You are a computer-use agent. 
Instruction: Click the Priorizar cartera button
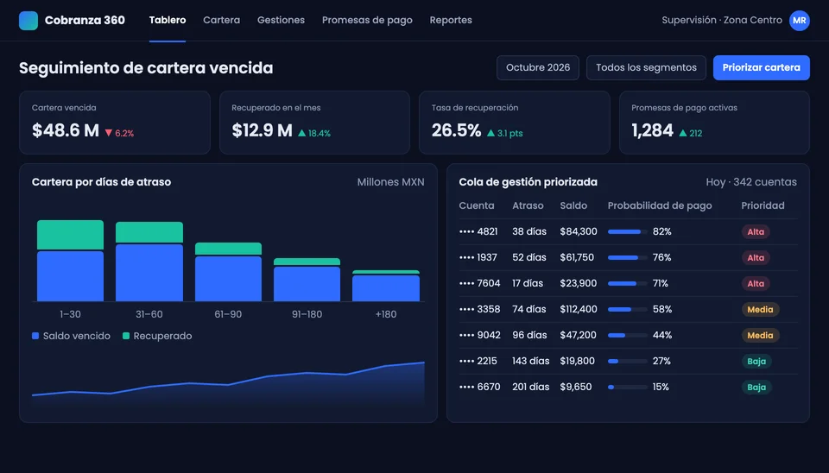point(762,67)
